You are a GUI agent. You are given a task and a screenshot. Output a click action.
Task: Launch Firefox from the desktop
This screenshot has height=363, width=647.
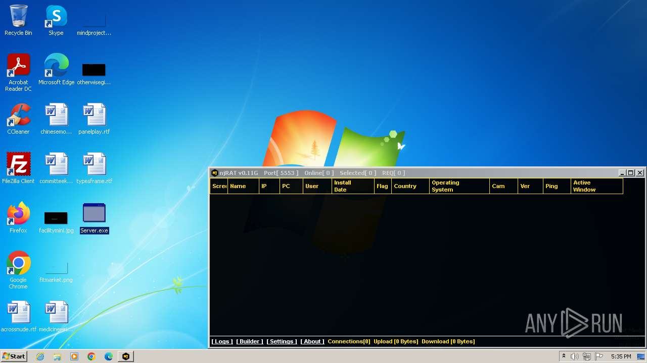click(18, 218)
